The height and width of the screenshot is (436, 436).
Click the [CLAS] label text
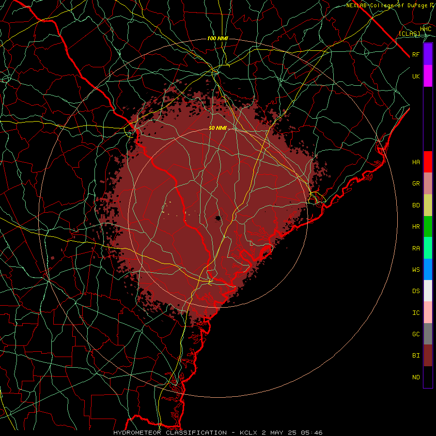pos(409,34)
